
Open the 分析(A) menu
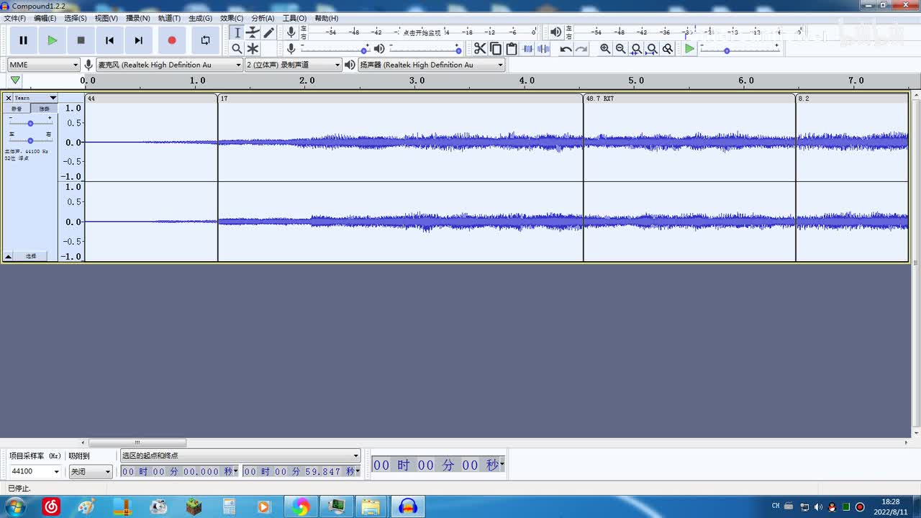[263, 18]
